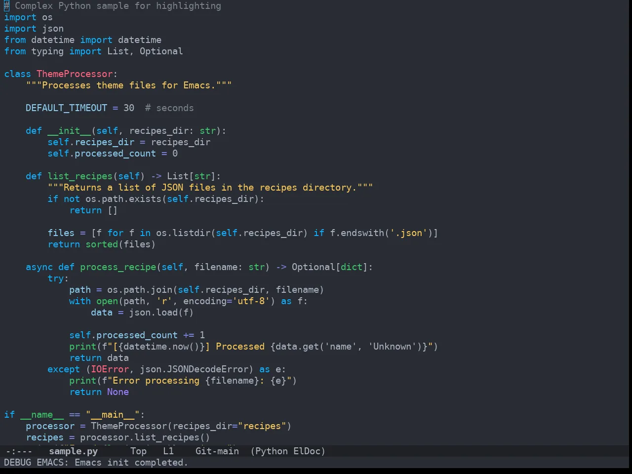Click the 'async' keyword
632x474 pixels.
39,267
